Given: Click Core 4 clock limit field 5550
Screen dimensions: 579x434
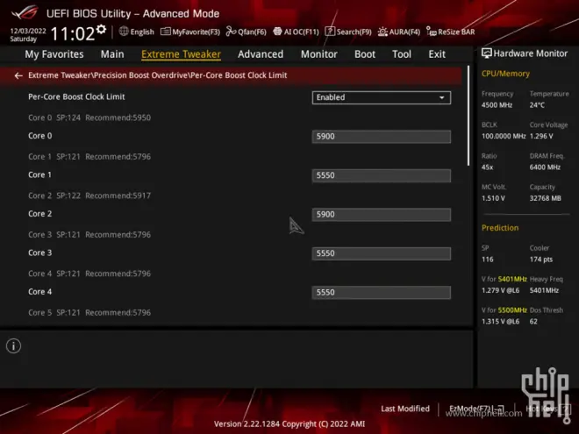Looking at the screenshot, I should [x=381, y=292].
